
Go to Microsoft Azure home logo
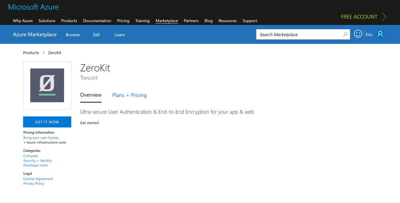pyautogui.click(x=33, y=7)
